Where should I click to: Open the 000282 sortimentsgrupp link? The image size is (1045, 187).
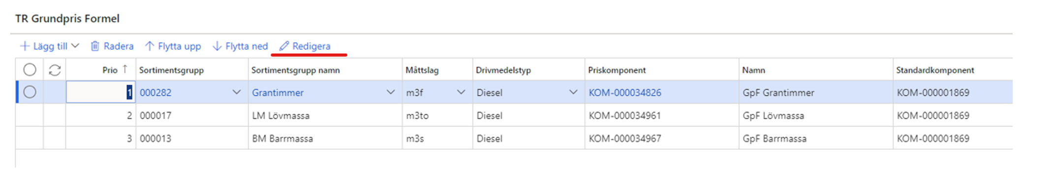pyautogui.click(x=155, y=93)
